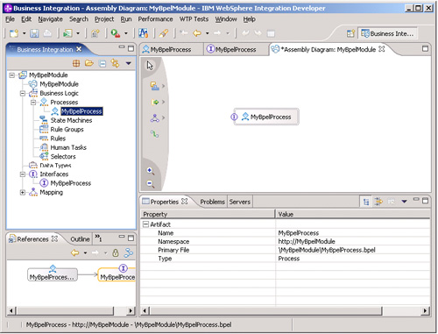Click the Link with Editor icon in Business Integration view

point(115,63)
